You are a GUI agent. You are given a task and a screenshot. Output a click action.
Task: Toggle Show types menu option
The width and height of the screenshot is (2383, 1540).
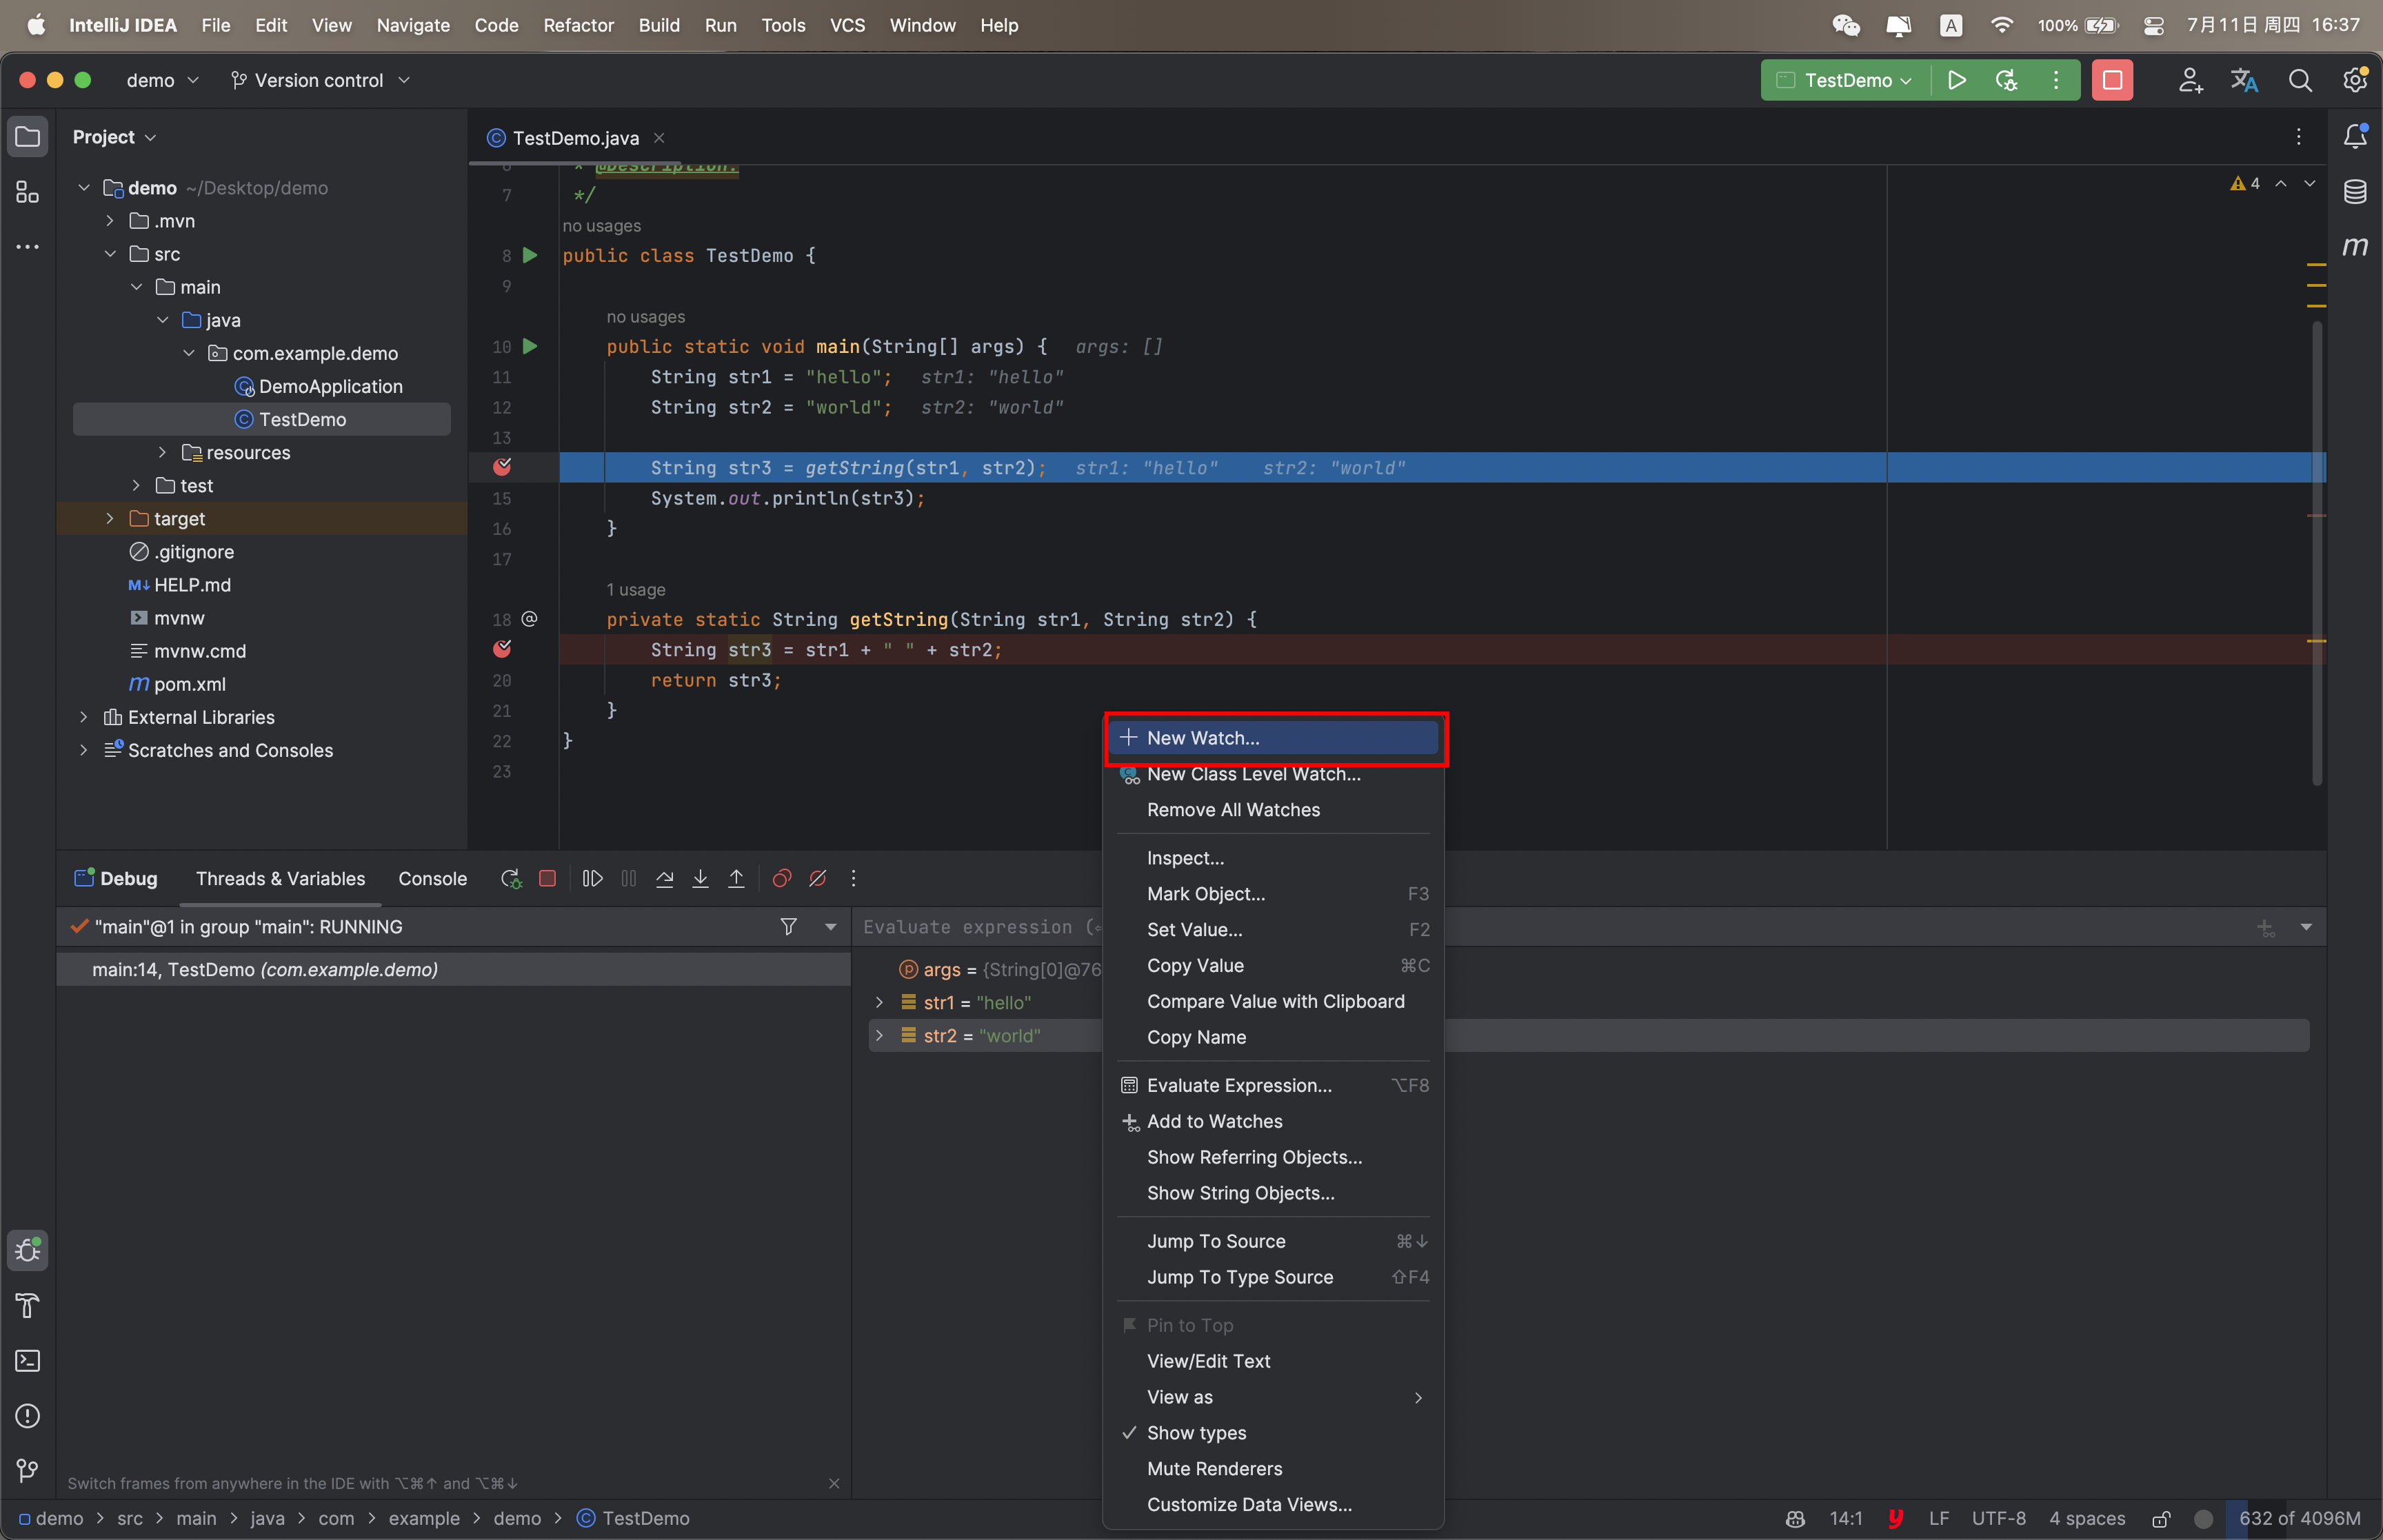(1196, 1432)
